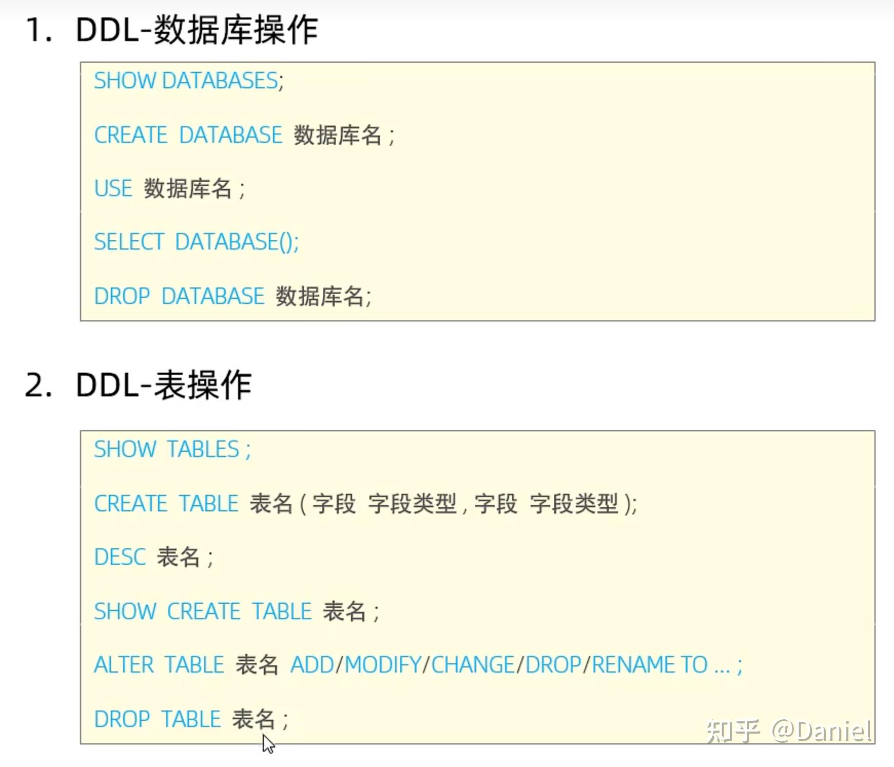Click the heading 'DDL-表操作'
Screen dimensions: 894x767
(163, 385)
